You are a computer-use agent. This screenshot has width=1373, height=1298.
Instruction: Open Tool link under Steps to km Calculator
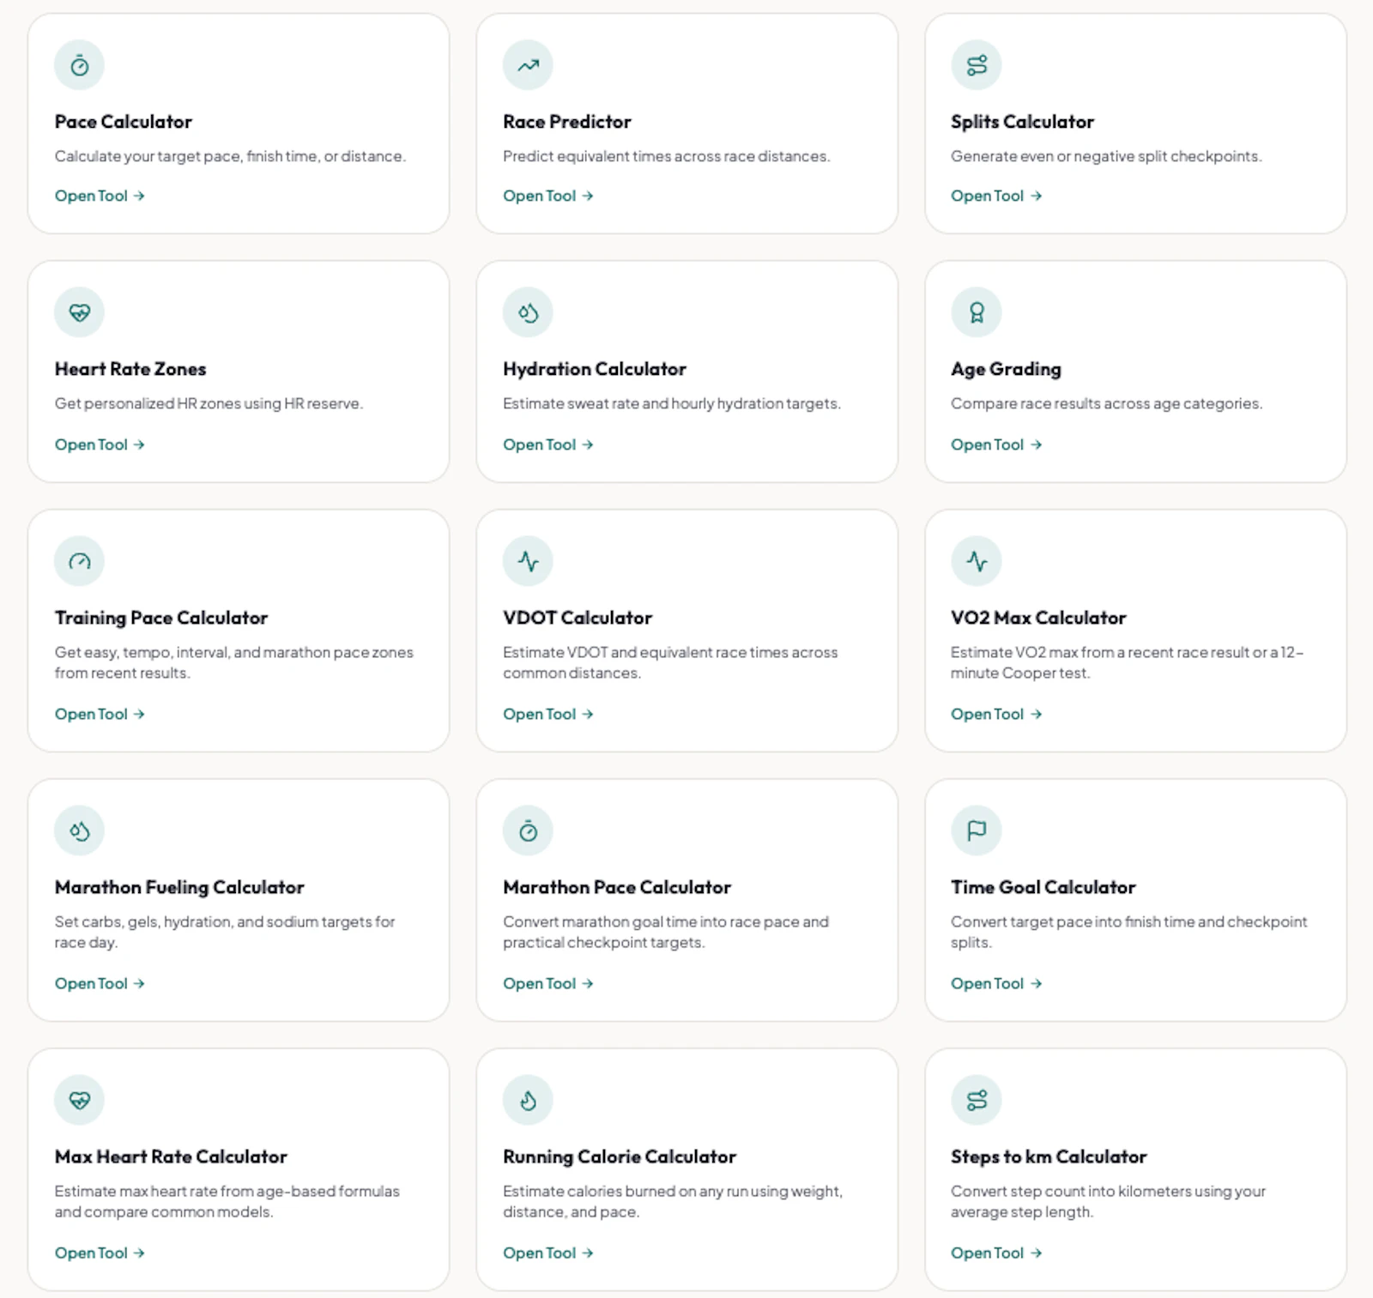click(x=996, y=1253)
